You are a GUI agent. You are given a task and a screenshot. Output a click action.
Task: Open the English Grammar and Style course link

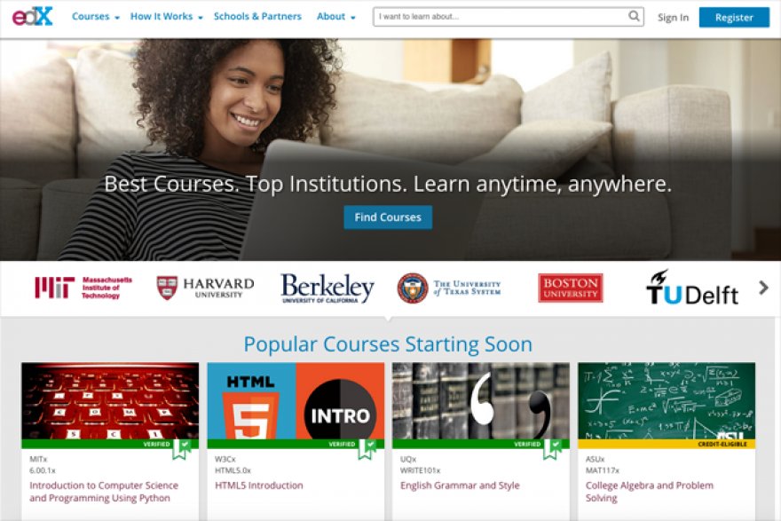pyautogui.click(x=460, y=485)
